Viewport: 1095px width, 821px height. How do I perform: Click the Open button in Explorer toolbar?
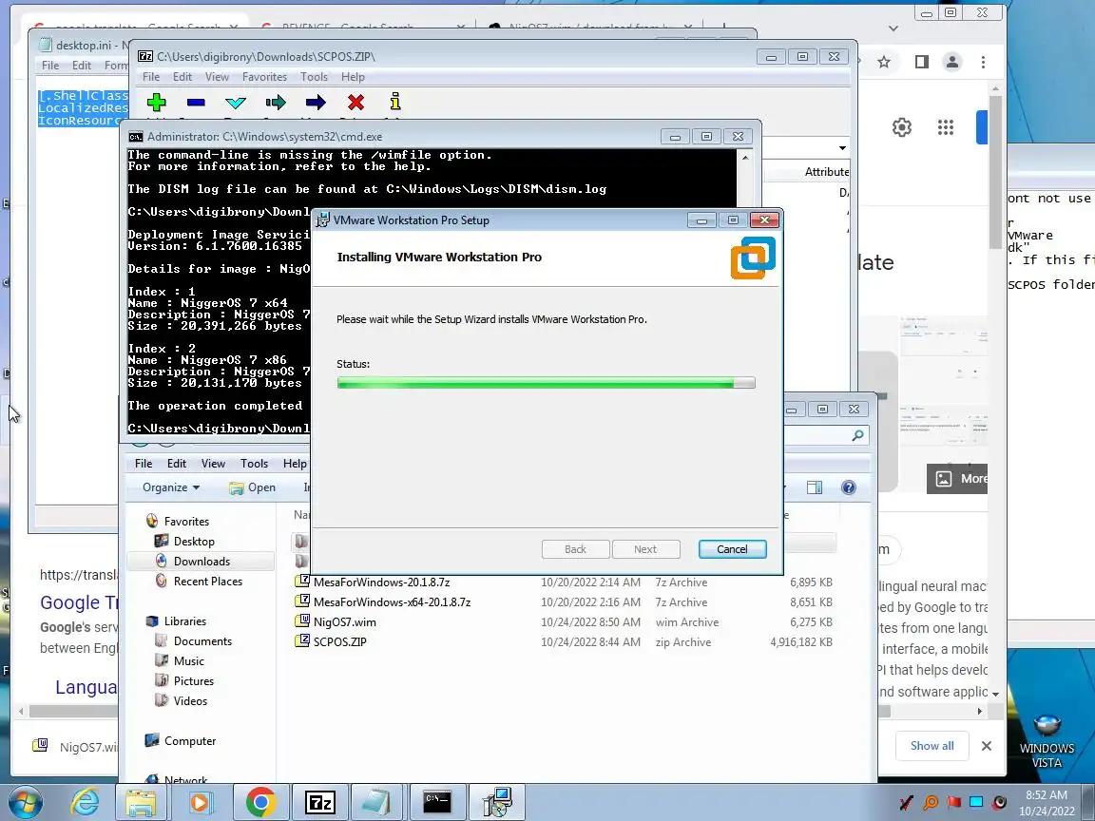(252, 487)
